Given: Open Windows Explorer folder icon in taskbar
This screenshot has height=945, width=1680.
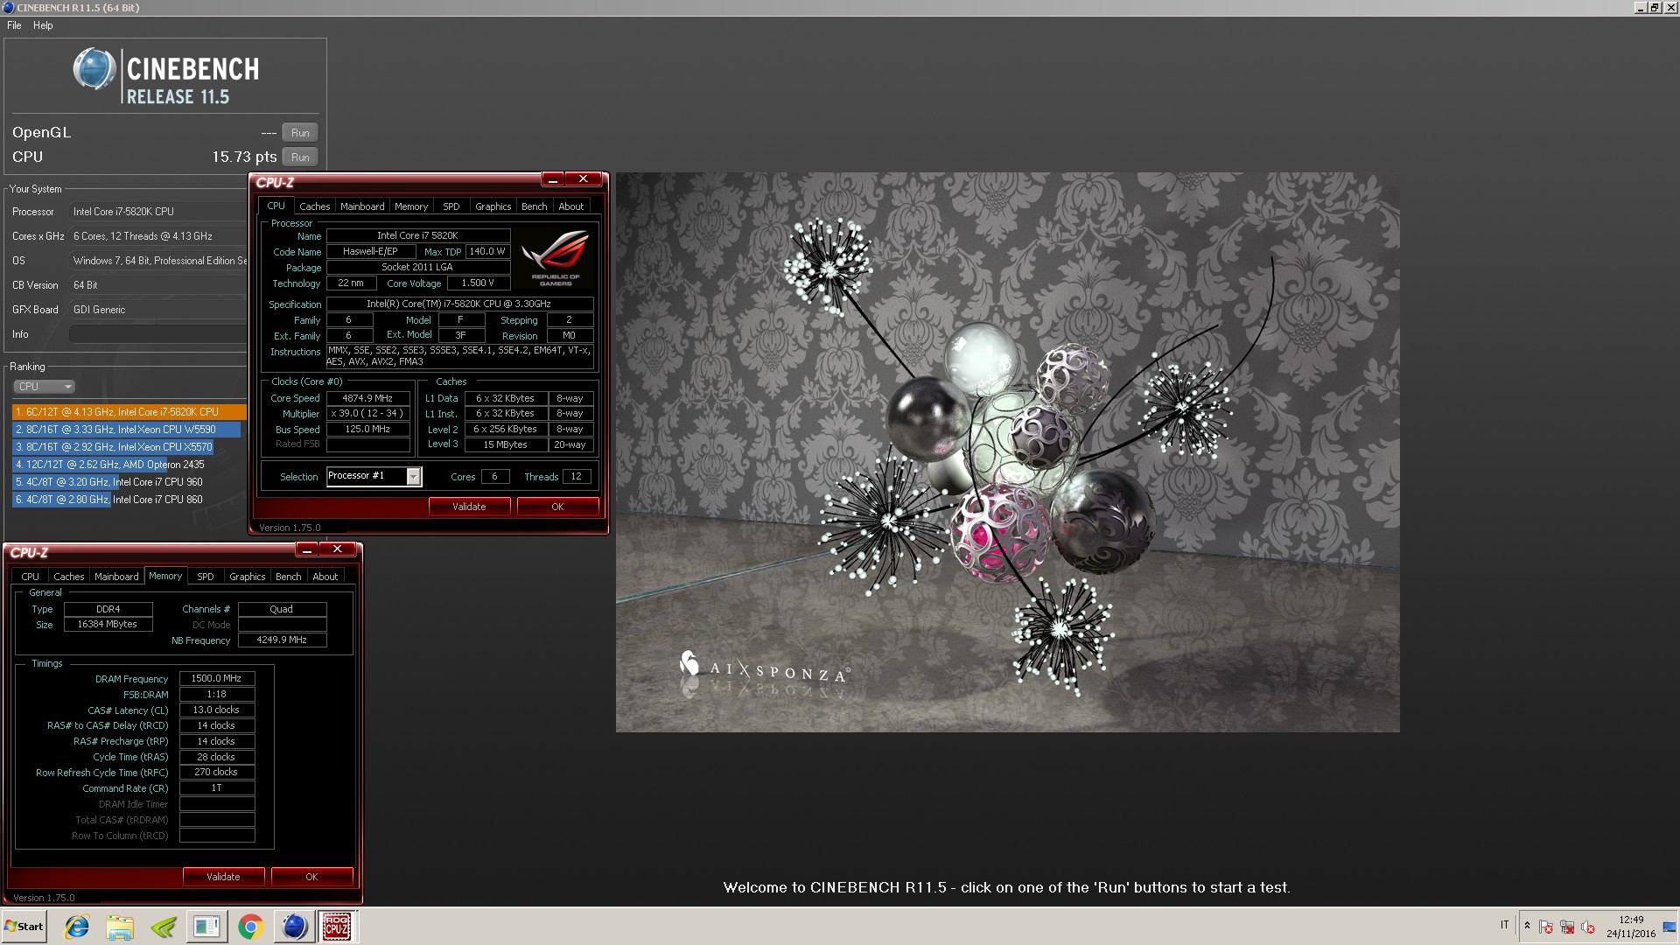Looking at the screenshot, I should tap(120, 927).
